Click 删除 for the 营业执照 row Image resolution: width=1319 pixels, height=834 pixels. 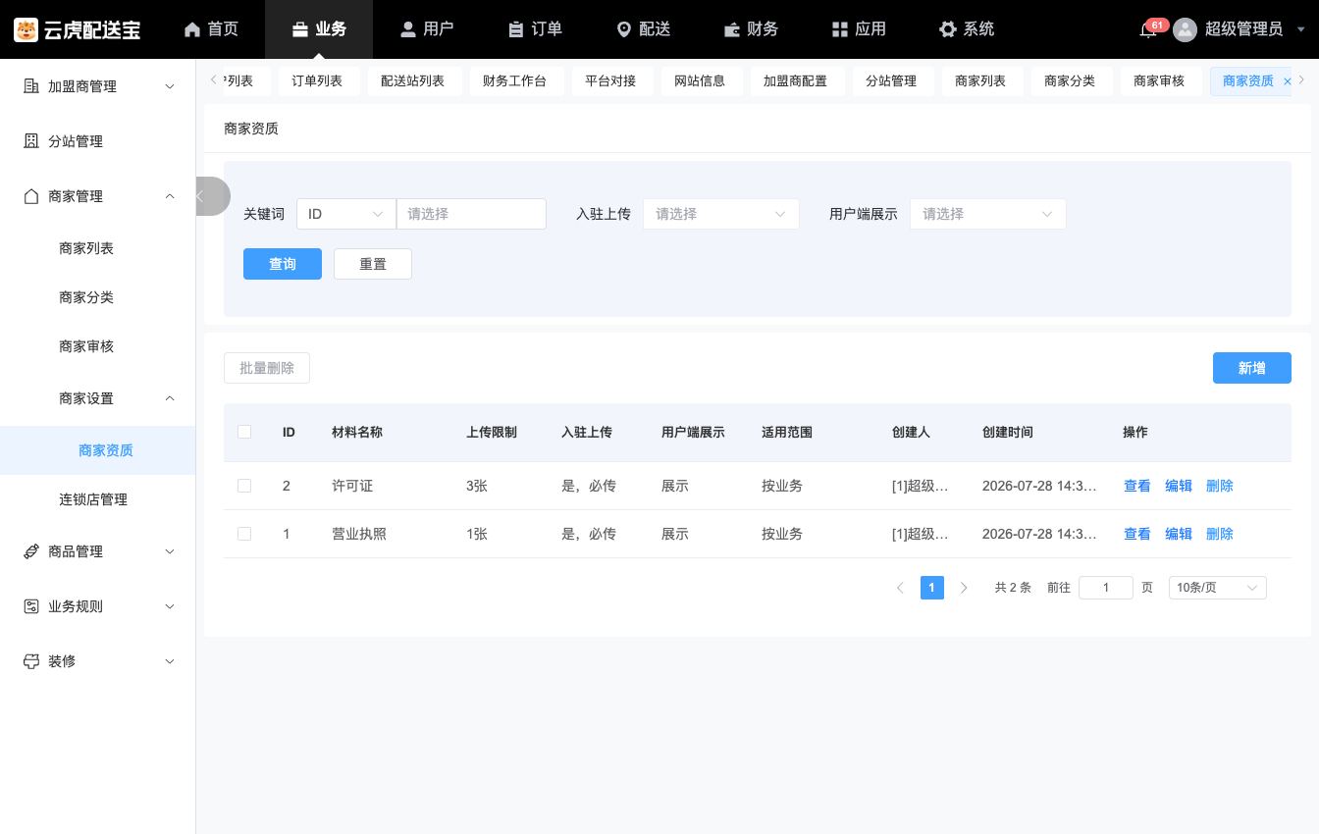(x=1220, y=534)
